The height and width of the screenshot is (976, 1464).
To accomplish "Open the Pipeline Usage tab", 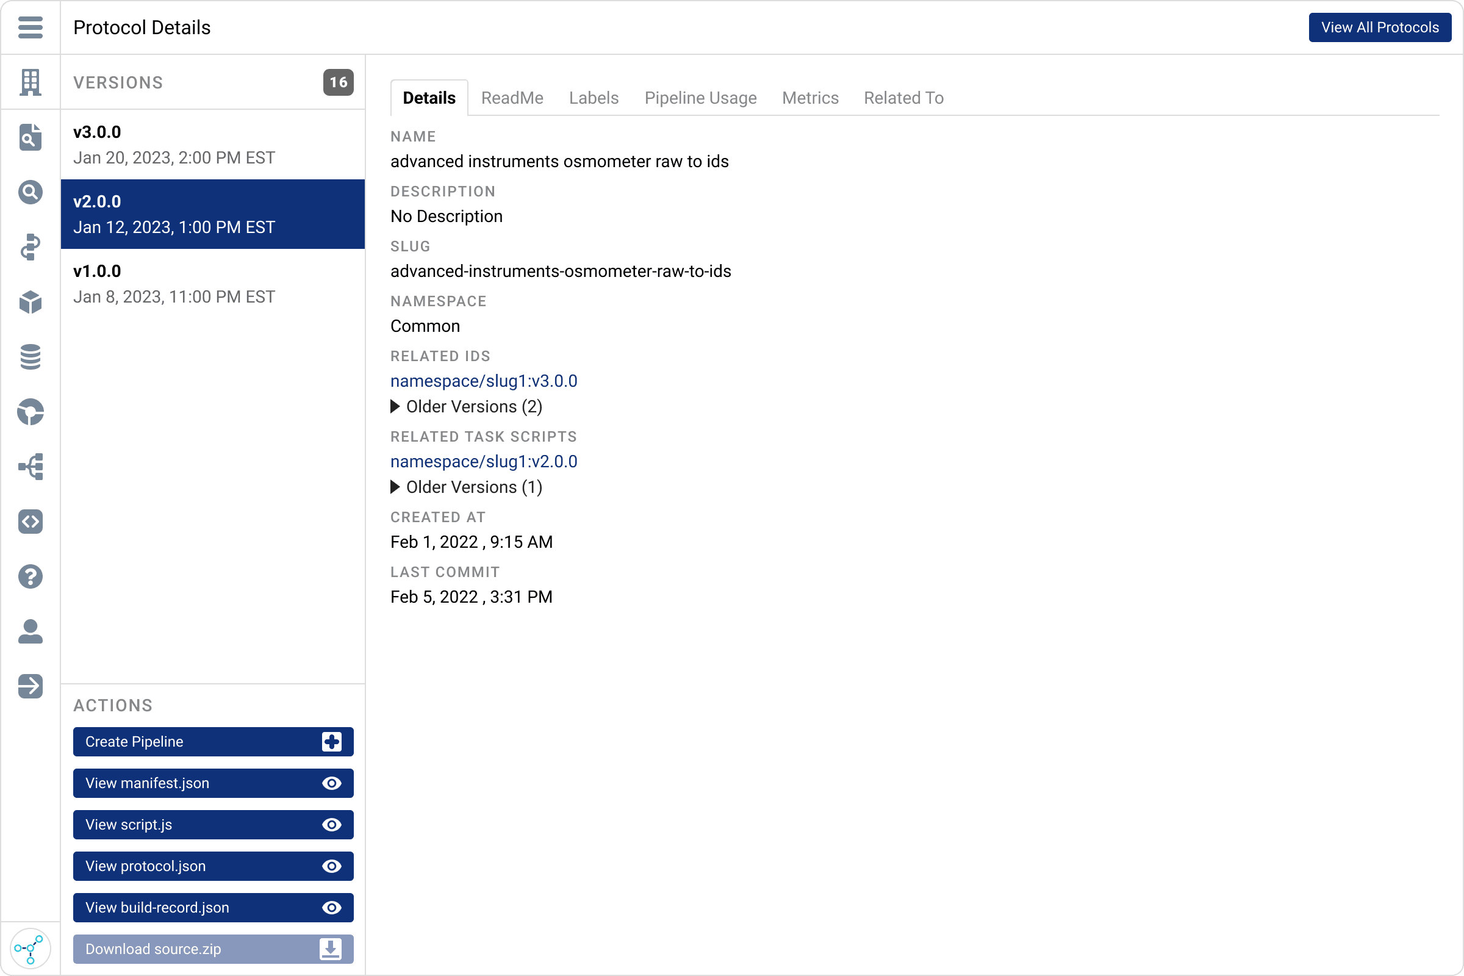I will click(x=700, y=98).
